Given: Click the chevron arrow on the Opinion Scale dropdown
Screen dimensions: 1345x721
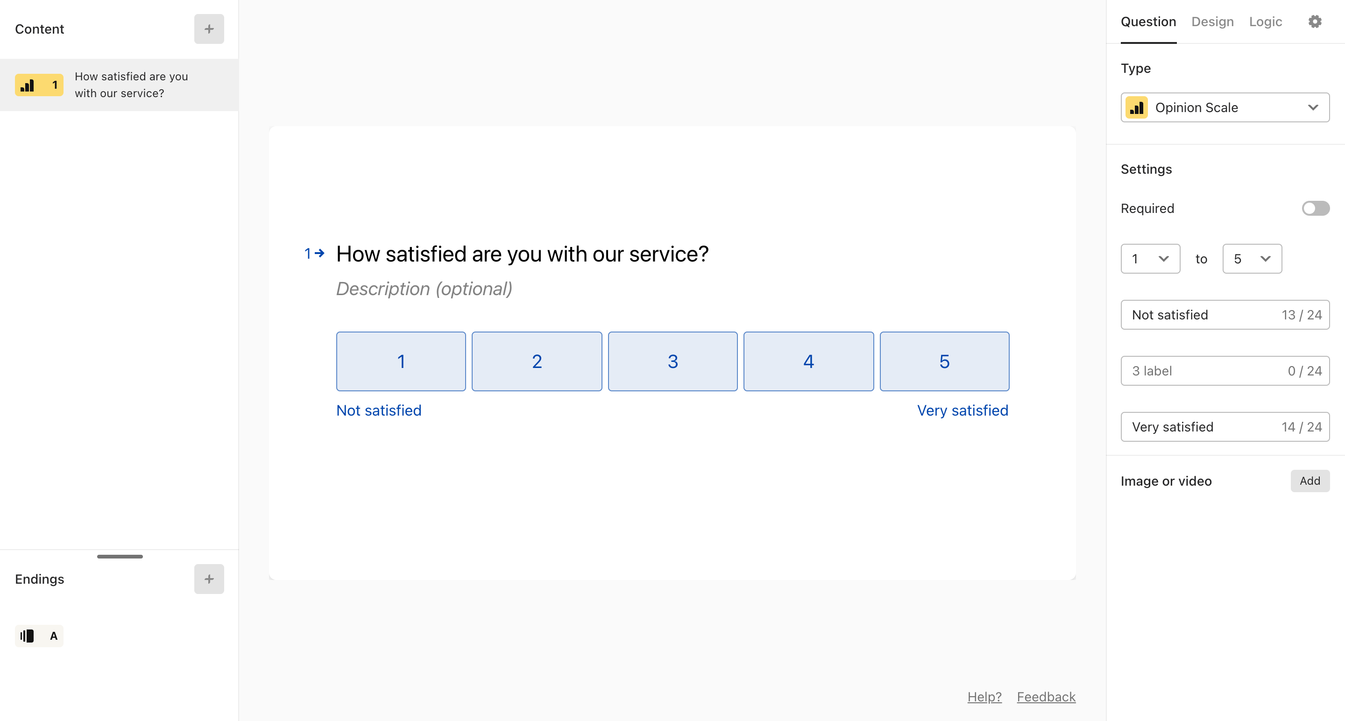Looking at the screenshot, I should (1313, 107).
